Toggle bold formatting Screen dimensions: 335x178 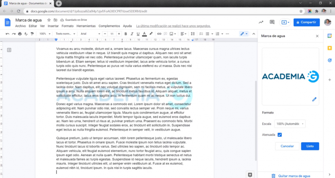tap(126, 34)
